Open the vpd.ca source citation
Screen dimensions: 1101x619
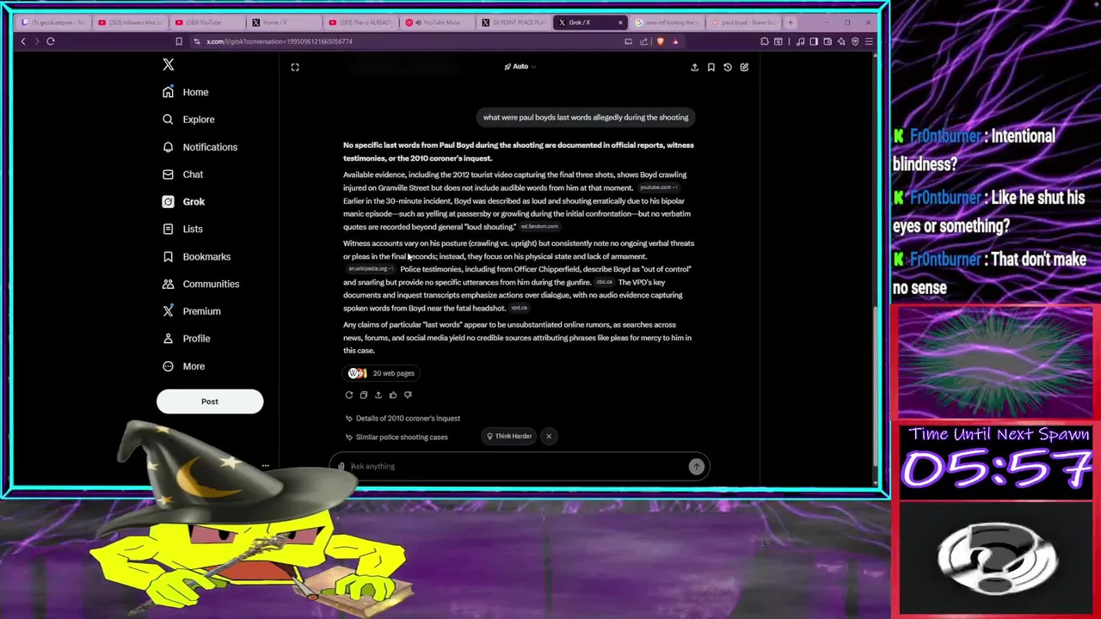pos(519,308)
